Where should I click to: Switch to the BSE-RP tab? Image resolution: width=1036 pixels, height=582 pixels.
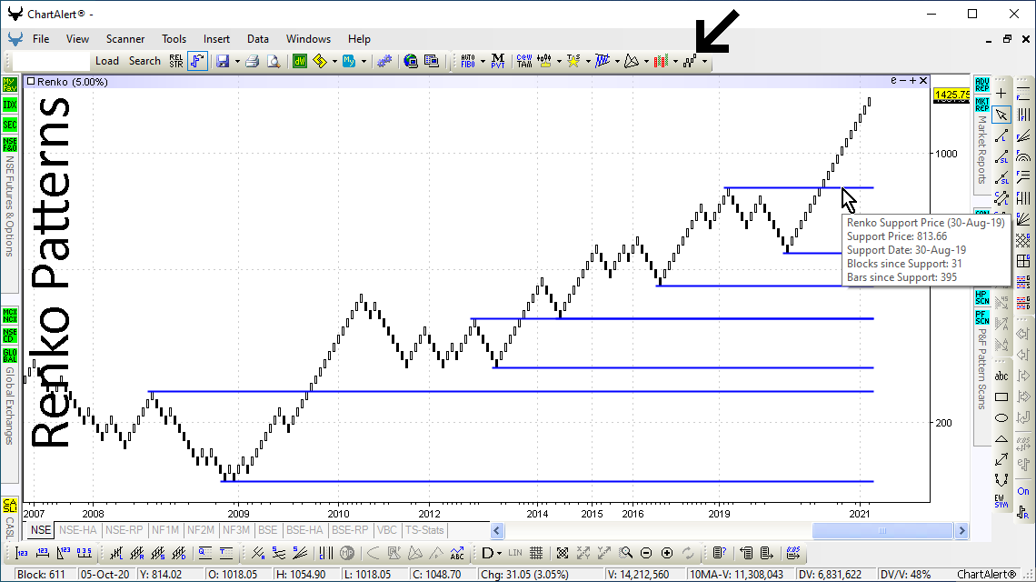click(x=350, y=530)
